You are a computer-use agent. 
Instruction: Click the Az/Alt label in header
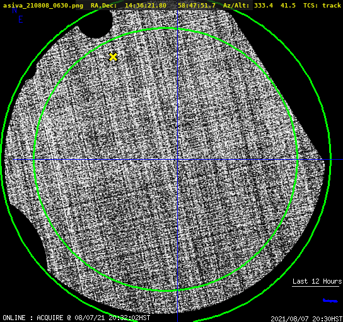(236, 5)
